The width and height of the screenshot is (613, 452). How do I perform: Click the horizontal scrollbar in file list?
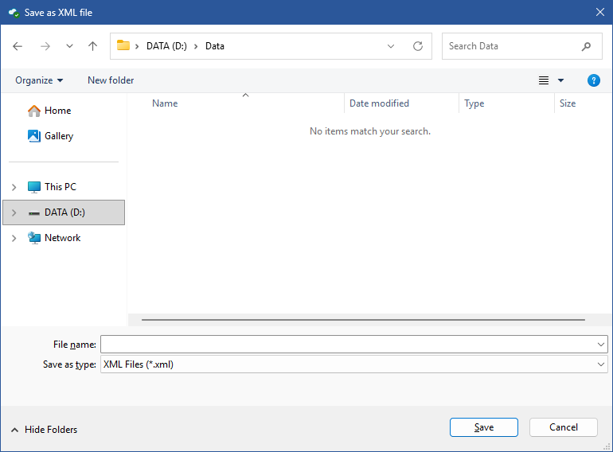362,320
